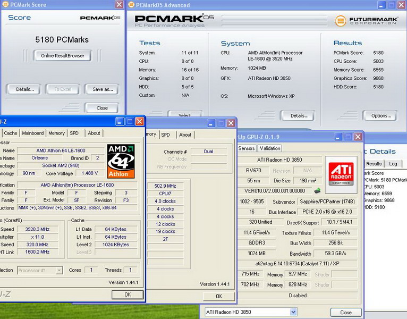Click OK in the rear CPU-Z memory window
The image size is (407, 319).
click(219, 296)
